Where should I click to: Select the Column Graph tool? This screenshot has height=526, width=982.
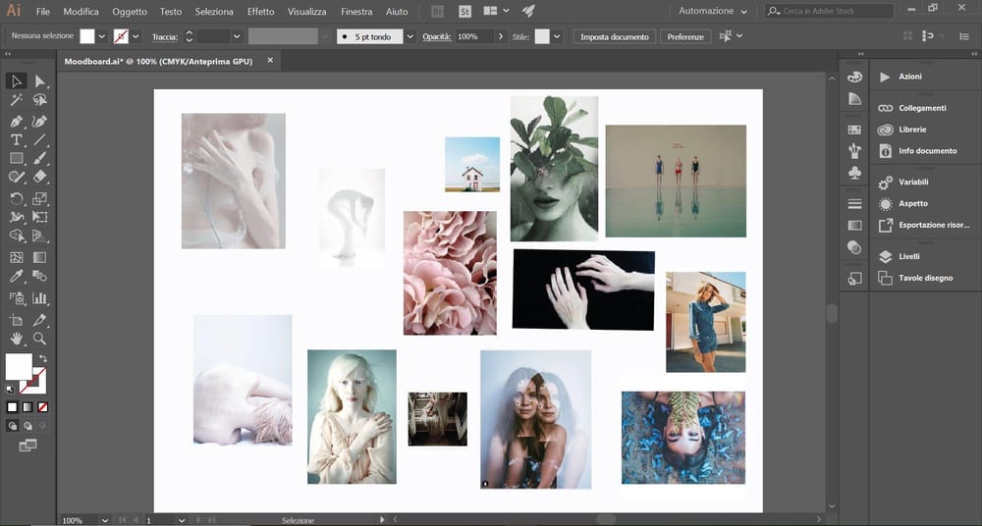pyautogui.click(x=39, y=298)
